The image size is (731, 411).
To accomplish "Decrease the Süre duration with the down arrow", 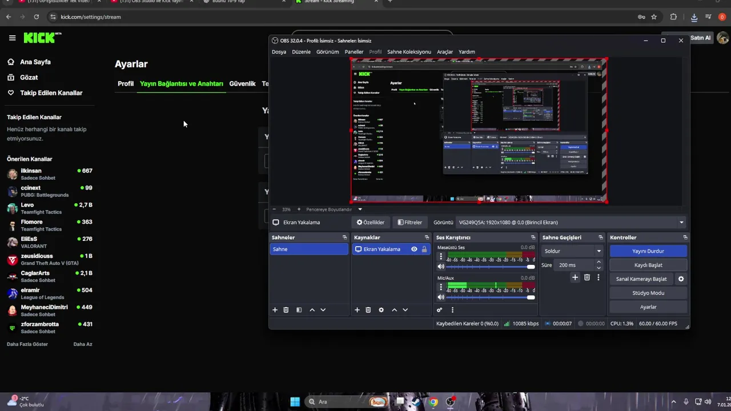I will pos(599,268).
